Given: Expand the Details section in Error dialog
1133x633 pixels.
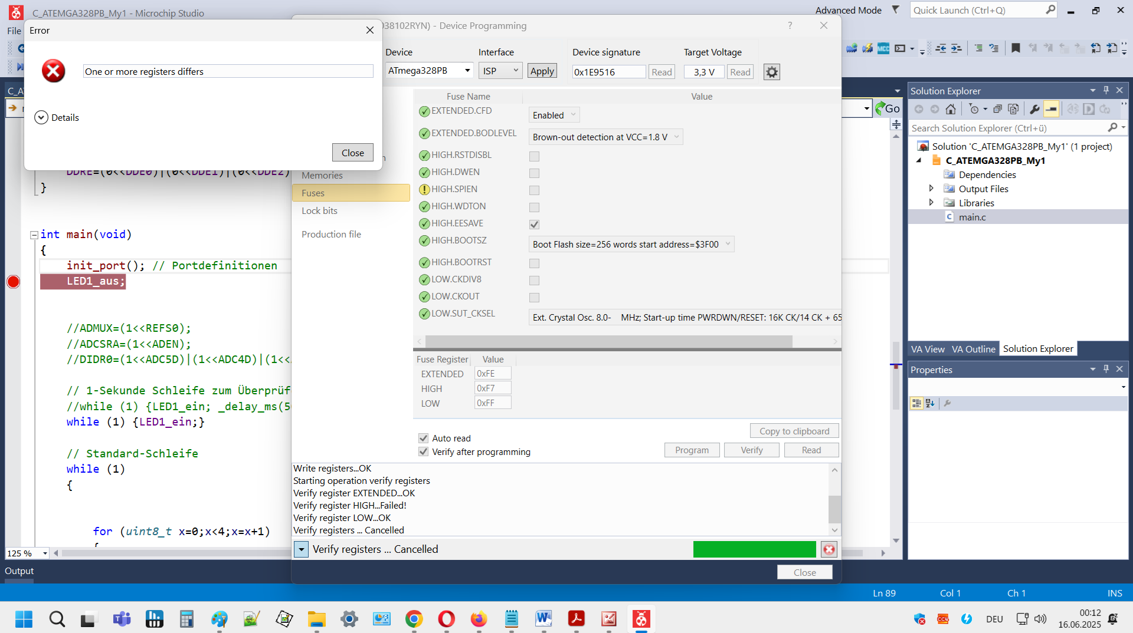Looking at the screenshot, I should coord(41,117).
